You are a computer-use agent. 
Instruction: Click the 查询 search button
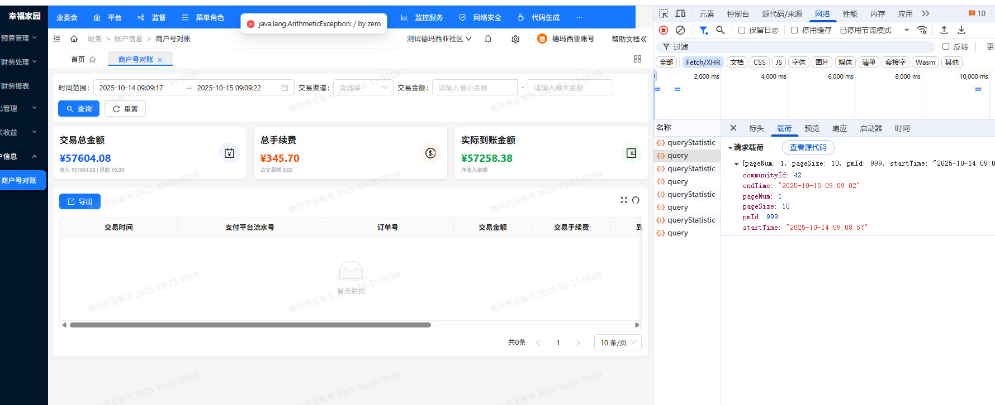click(79, 109)
